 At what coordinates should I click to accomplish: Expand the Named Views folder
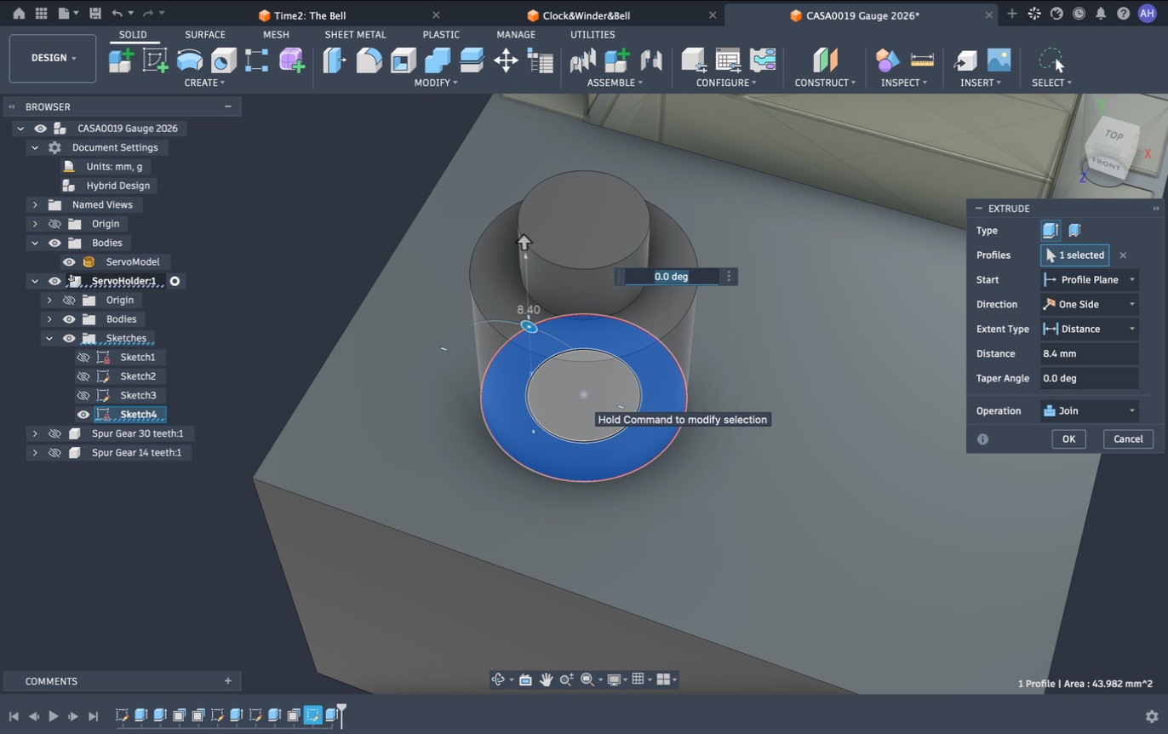(x=35, y=205)
